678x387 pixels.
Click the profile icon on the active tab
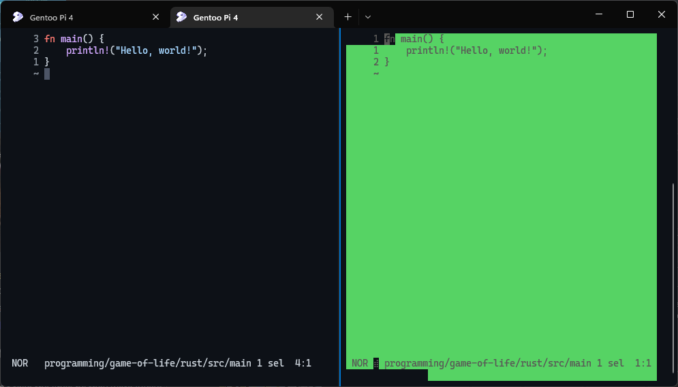tap(182, 17)
